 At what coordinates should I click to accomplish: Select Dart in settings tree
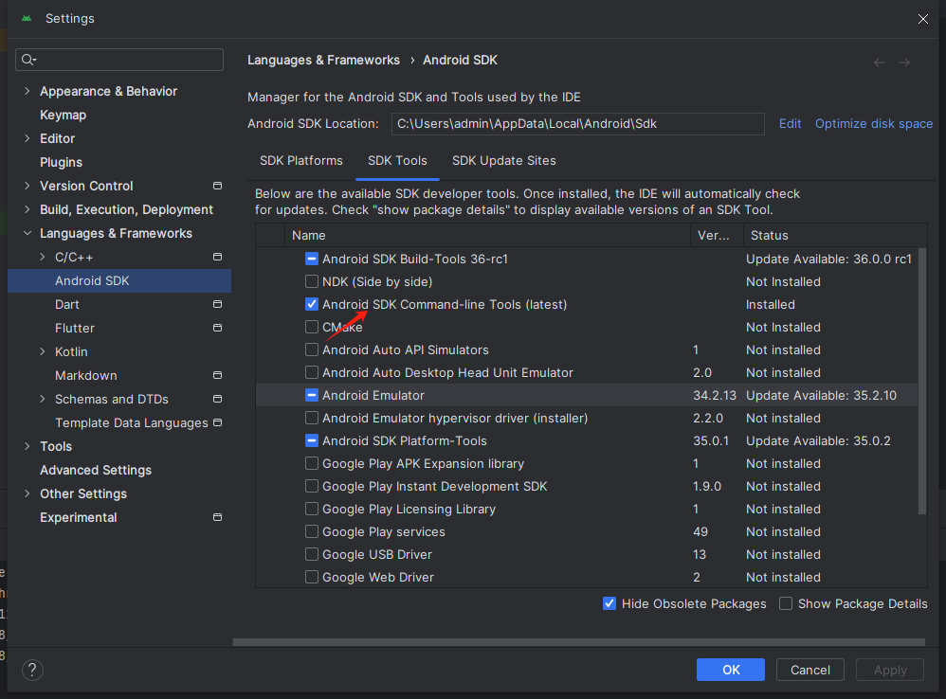pyautogui.click(x=67, y=304)
